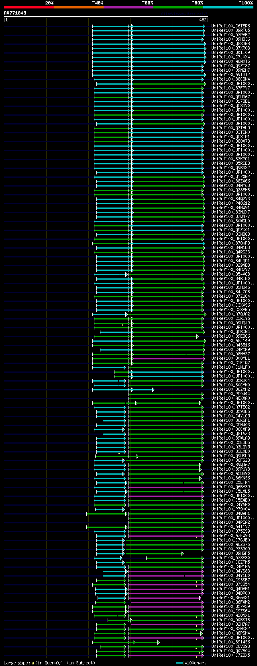Select the UniRef100_P33309 label
This screenshot has height=666, width=257.
(230, 549)
